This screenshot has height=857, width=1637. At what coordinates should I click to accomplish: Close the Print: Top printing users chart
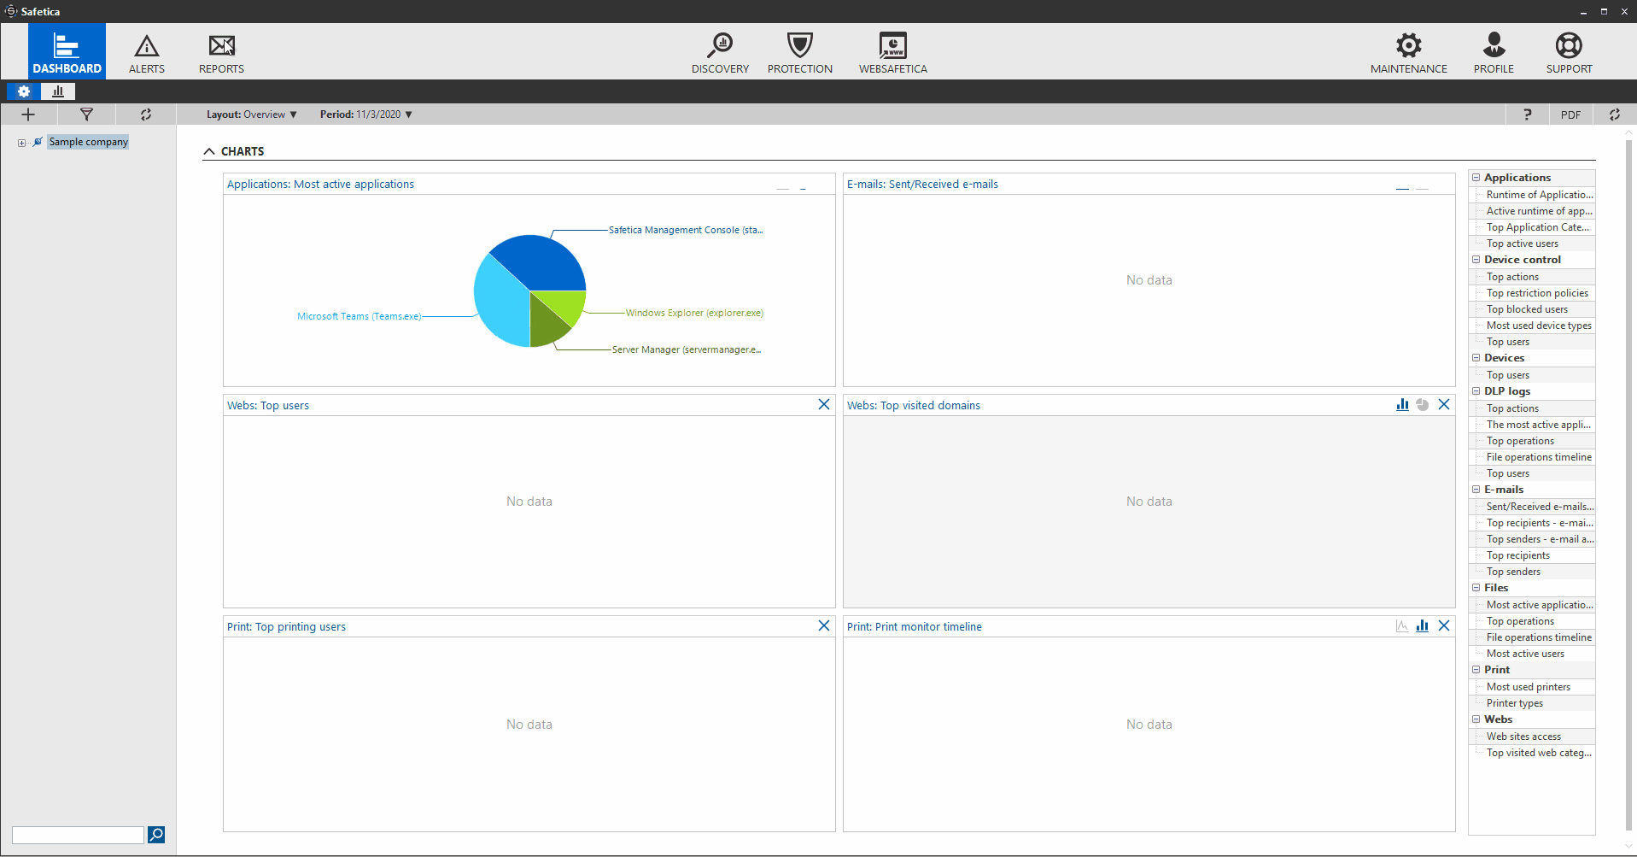(x=824, y=625)
